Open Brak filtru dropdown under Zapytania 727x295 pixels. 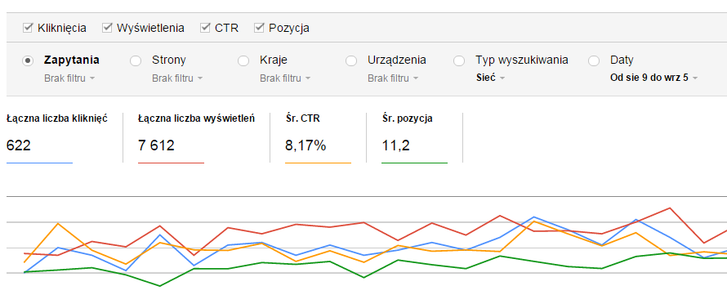(69, 78)
